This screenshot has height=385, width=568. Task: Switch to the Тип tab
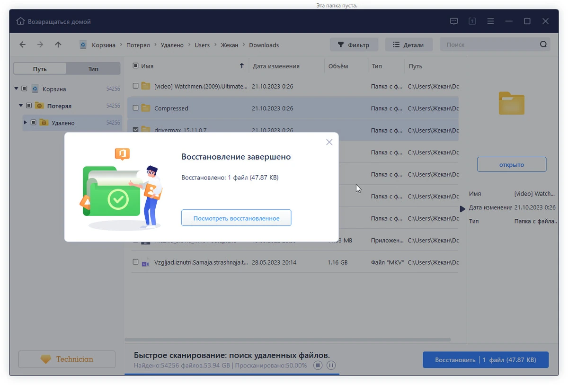pyautogui.click(x=93, y=69)
